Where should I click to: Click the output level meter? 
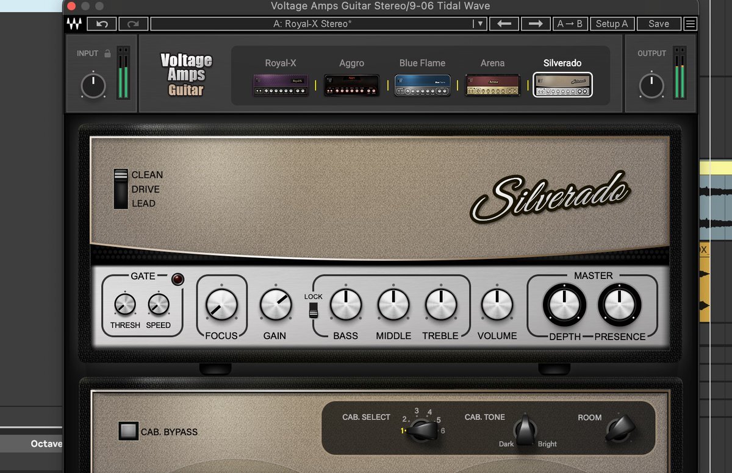coord(679,72)
